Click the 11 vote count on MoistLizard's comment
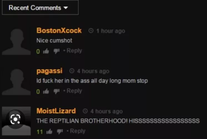207x139 pixels. click(40, 132)
